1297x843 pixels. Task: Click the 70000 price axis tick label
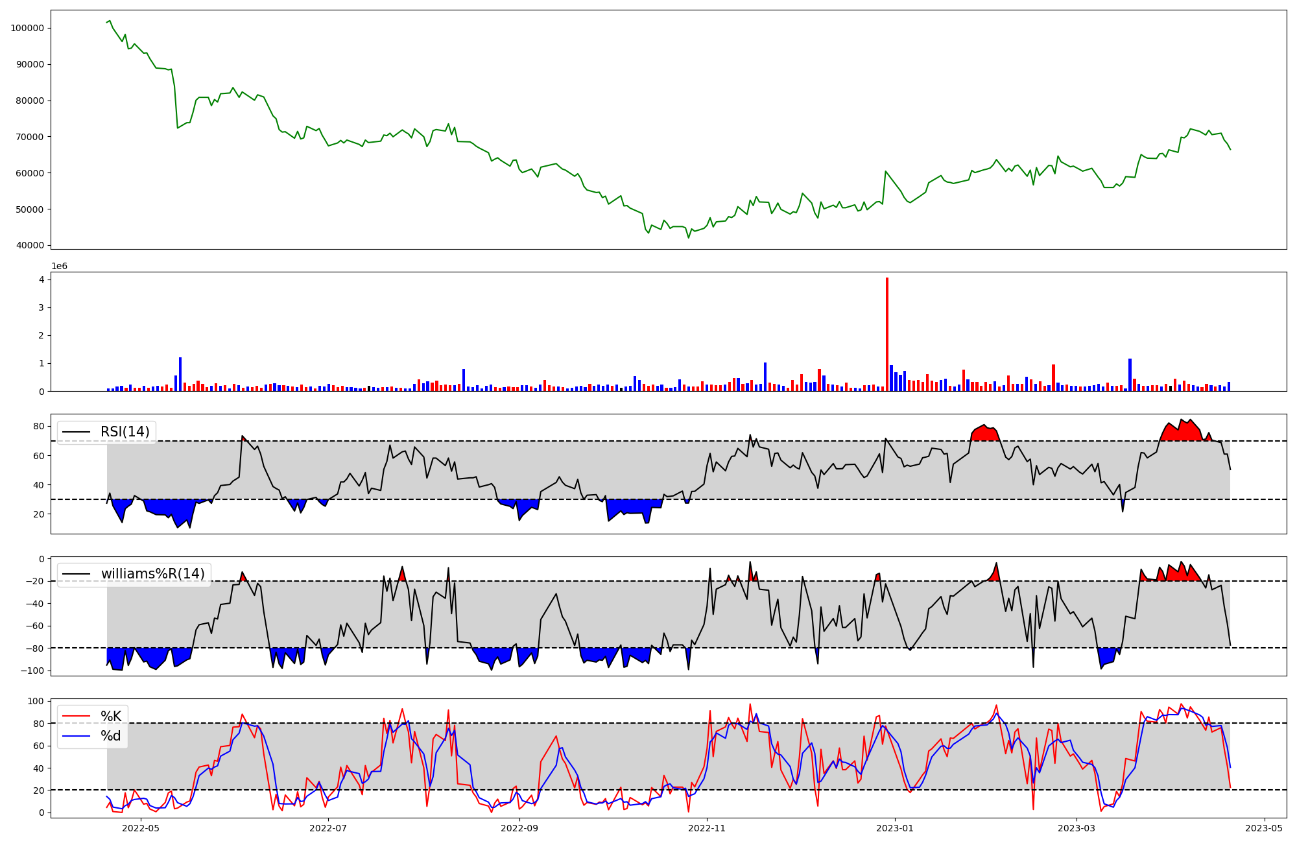[30, 137]
